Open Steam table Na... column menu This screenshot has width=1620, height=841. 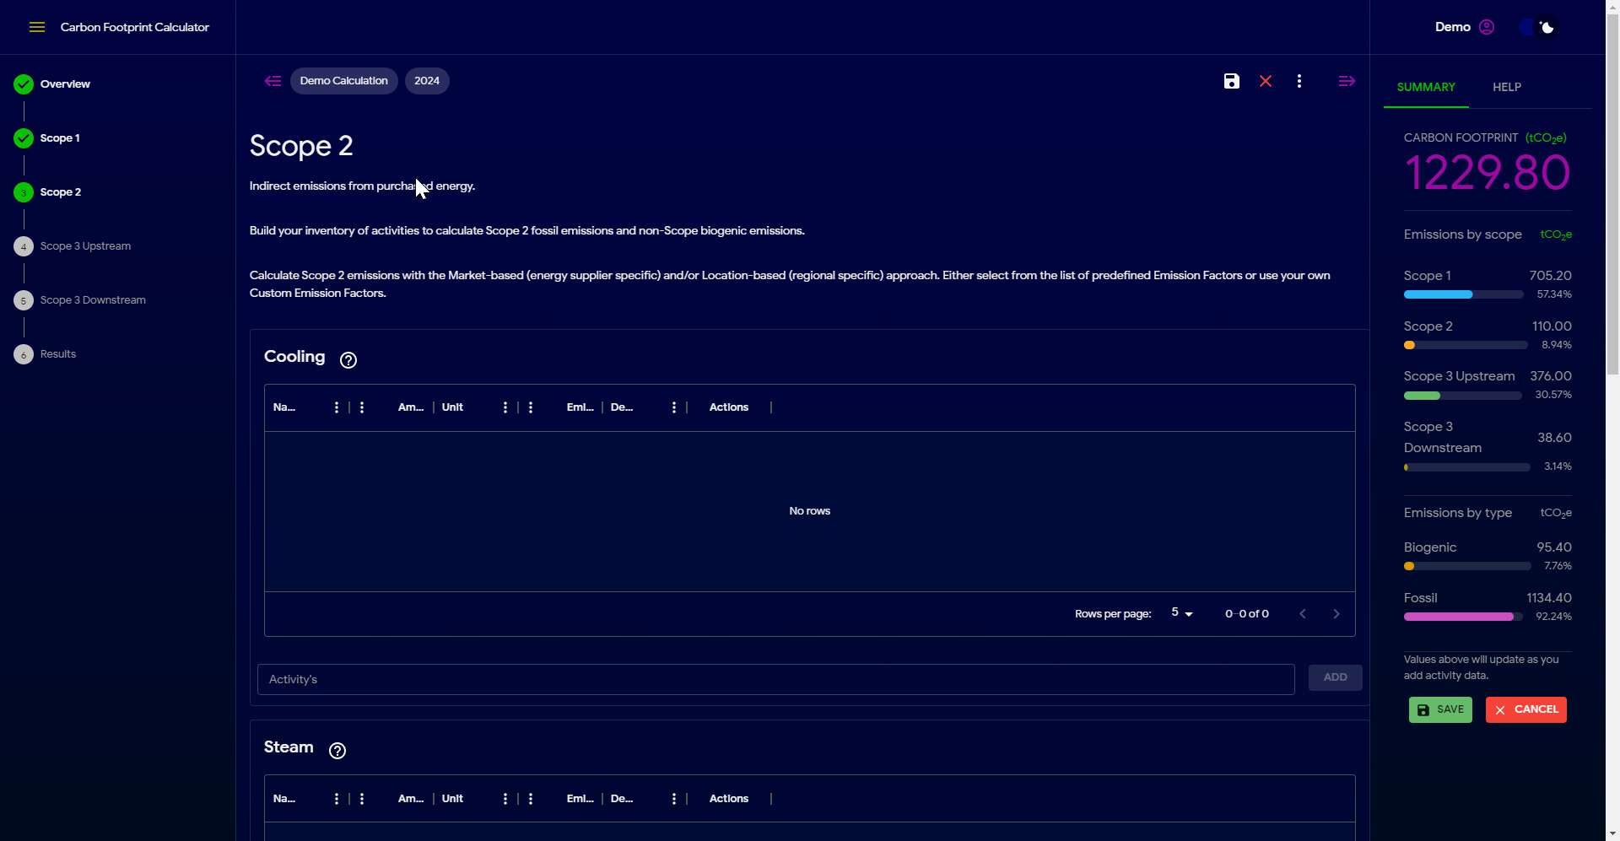[x=337, y=799]
